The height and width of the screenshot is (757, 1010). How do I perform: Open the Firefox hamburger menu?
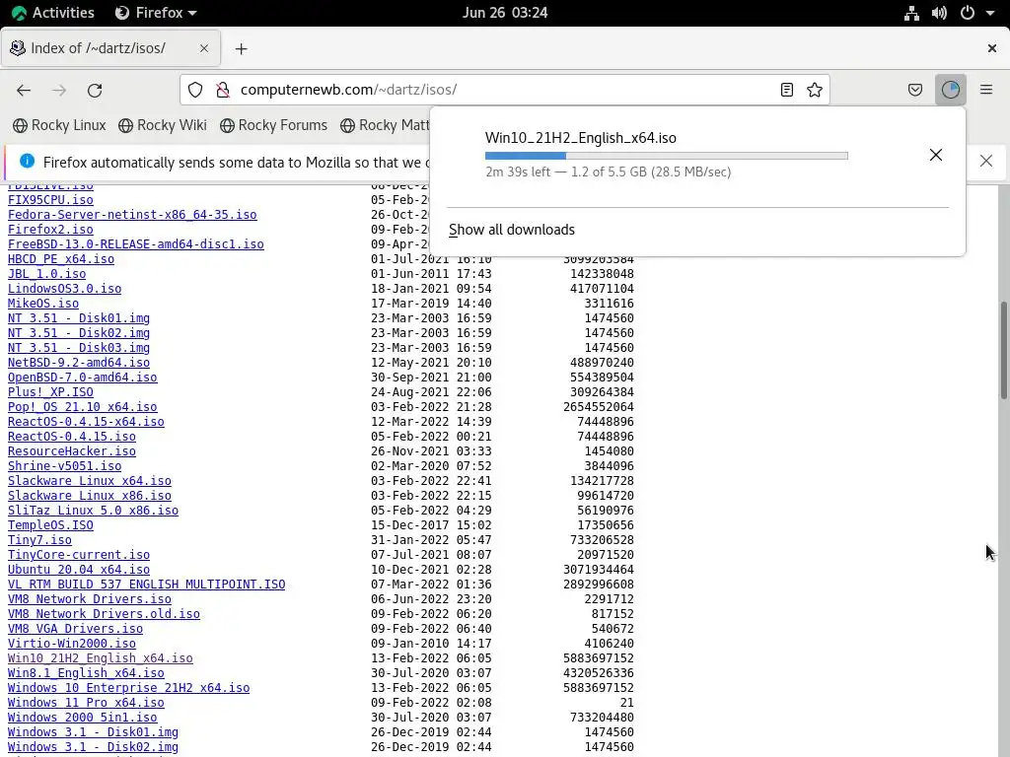pos(986,90)
